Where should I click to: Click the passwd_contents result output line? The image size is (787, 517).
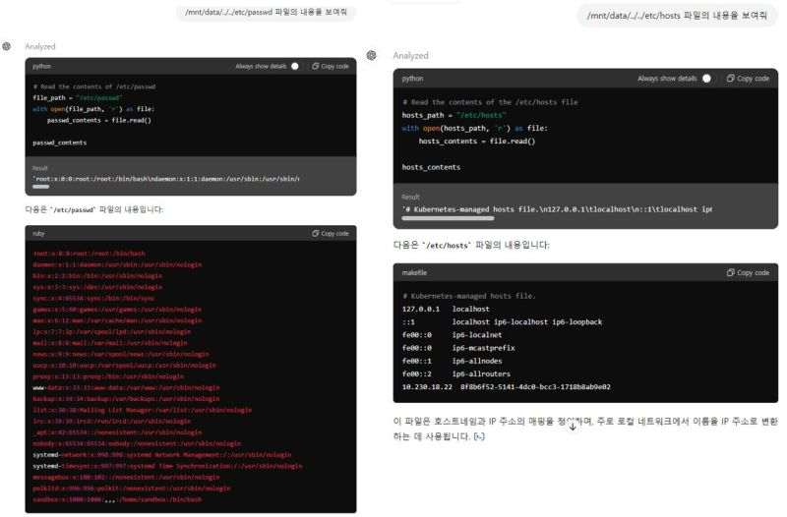pos(165,178)
